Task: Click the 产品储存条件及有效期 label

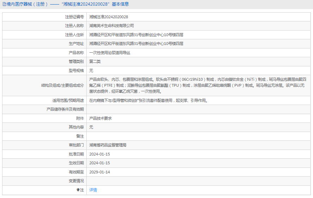Action: (x=65, y=109)
